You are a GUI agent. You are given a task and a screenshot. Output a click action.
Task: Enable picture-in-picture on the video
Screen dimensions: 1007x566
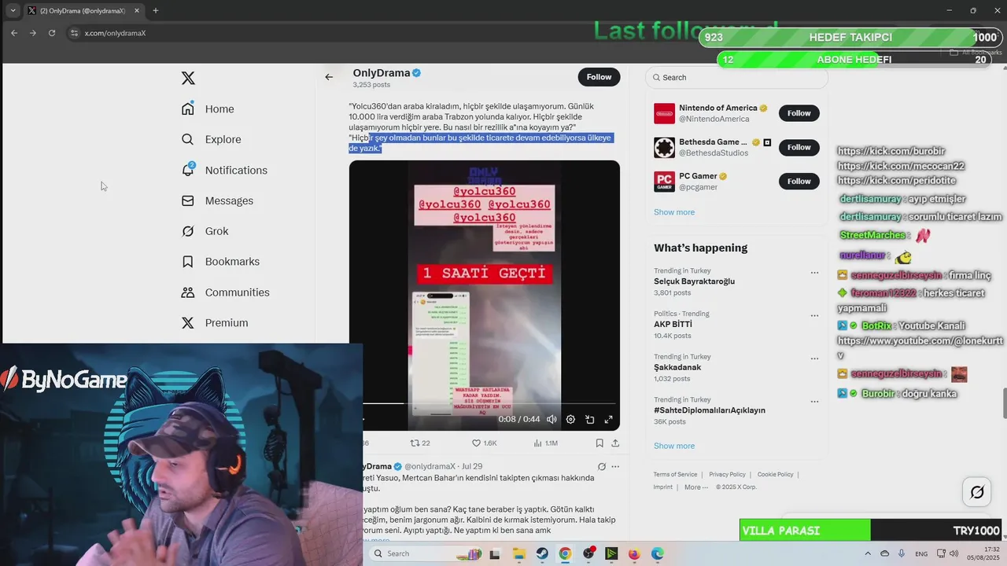tap(589, 419)
